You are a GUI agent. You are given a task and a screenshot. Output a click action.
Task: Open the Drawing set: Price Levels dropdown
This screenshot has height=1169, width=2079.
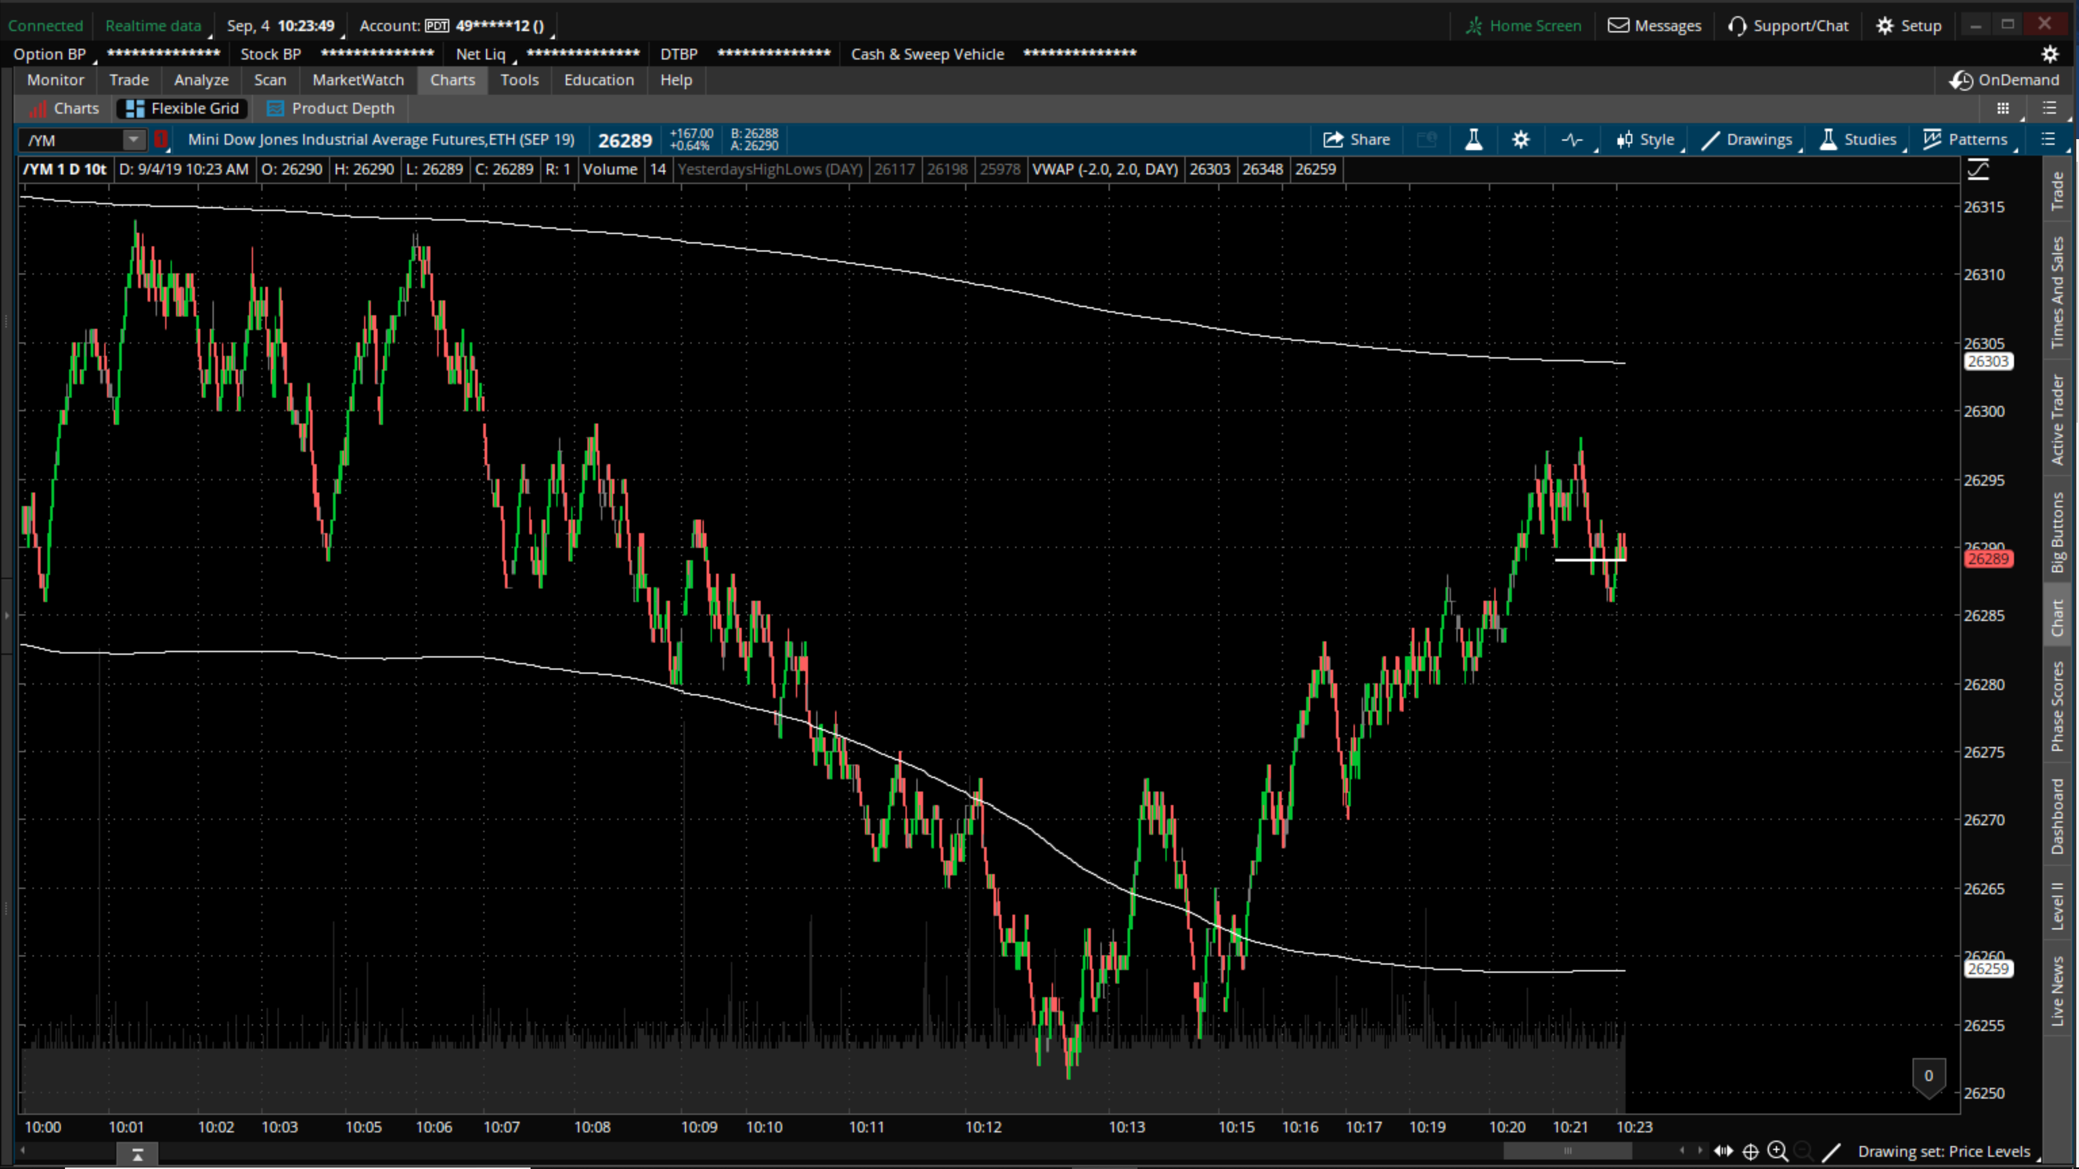click(x=1944, y=1151)
